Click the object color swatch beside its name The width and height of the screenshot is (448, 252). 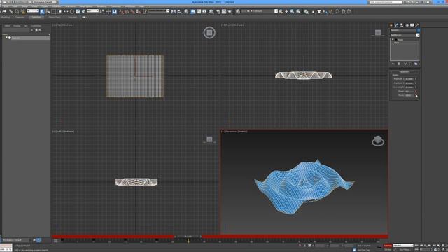(x=419, y=30)
